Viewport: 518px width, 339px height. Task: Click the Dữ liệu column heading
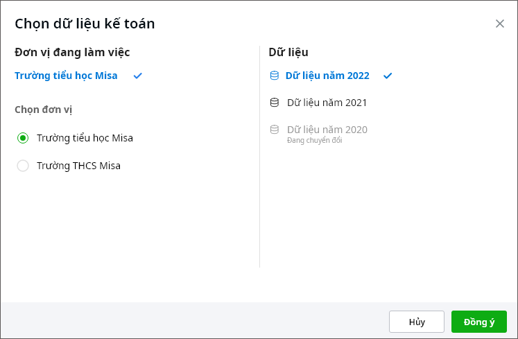(288, 52)
